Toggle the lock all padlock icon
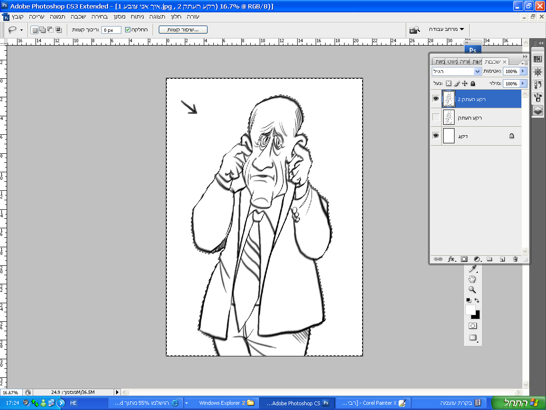Image resolution: width=546 pixels, height=410 pixels. pyautogui.click(x=473, y=84)
